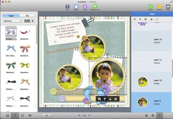
Task: Choose the tan Bowknot clipart
Action: [x=25, y=82]
